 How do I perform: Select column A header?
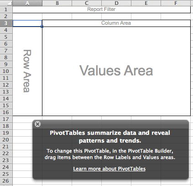tap(27, 3)
